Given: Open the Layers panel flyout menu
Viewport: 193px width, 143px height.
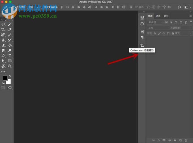Looking at the screenshot, I should click(x=190, y=16).
